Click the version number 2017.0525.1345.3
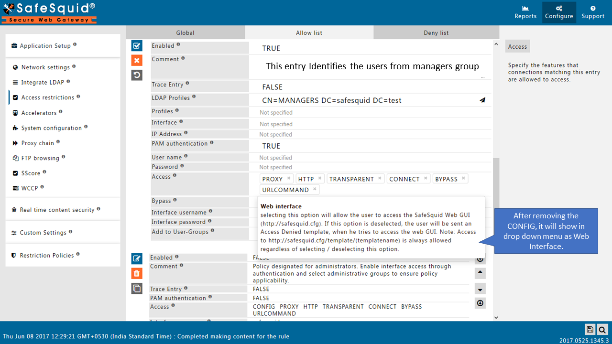Image resolution: width=612 pixels, height=344 pixels. click(x=584, y=340)
